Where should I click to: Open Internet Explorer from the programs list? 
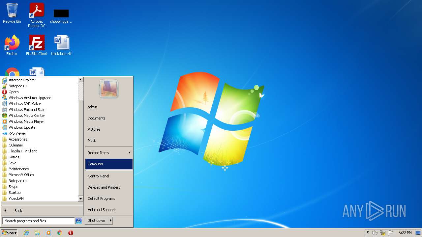(x=40, y=80)
